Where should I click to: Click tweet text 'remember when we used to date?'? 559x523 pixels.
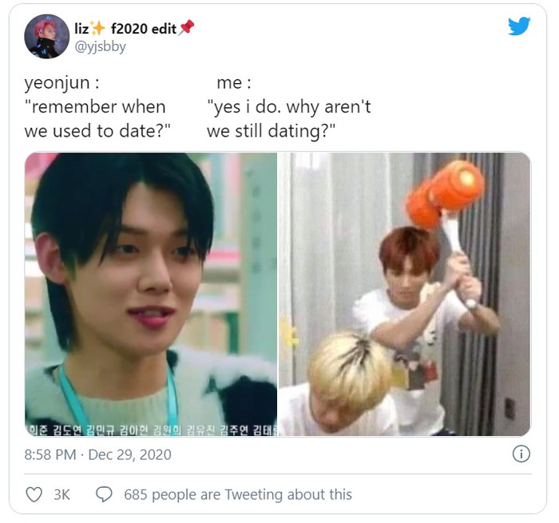pos(97,119)
